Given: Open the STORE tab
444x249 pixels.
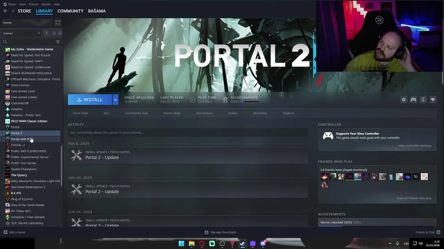Looking at the screenshot, I should pyautogui.click(x=24, y=11).
